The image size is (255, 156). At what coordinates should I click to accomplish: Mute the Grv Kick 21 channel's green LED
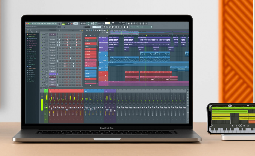pyautogui.click(x=41, y=40)
